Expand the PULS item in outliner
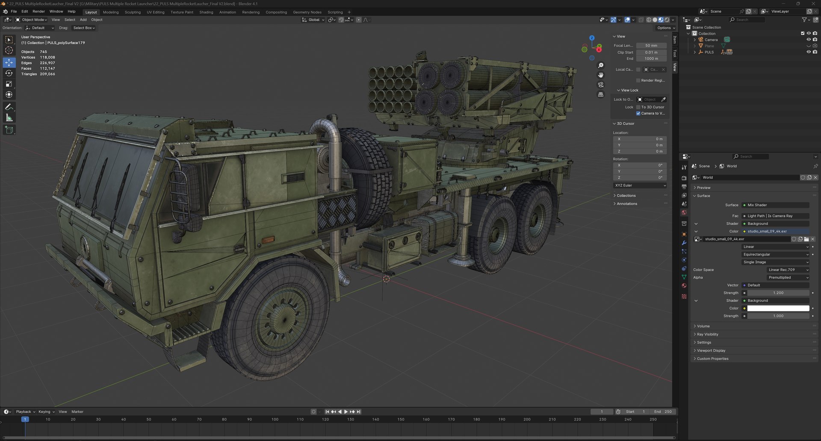The image size is (821, 441). coord(694,52)
